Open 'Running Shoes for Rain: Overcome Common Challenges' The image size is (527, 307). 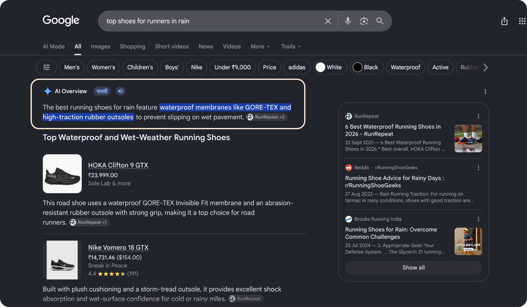click(x=391, y=233)
